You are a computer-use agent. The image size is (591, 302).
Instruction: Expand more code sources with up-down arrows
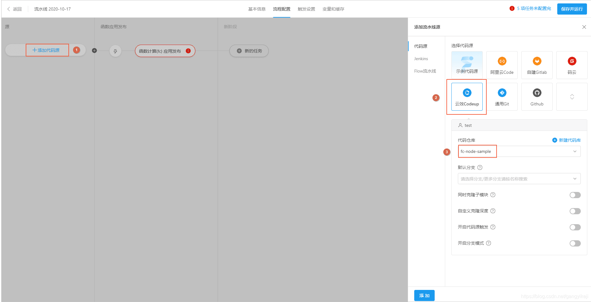(572, 97)
